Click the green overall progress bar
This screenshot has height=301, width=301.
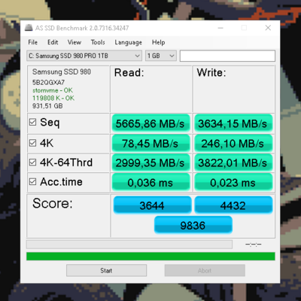coord(150,257)
